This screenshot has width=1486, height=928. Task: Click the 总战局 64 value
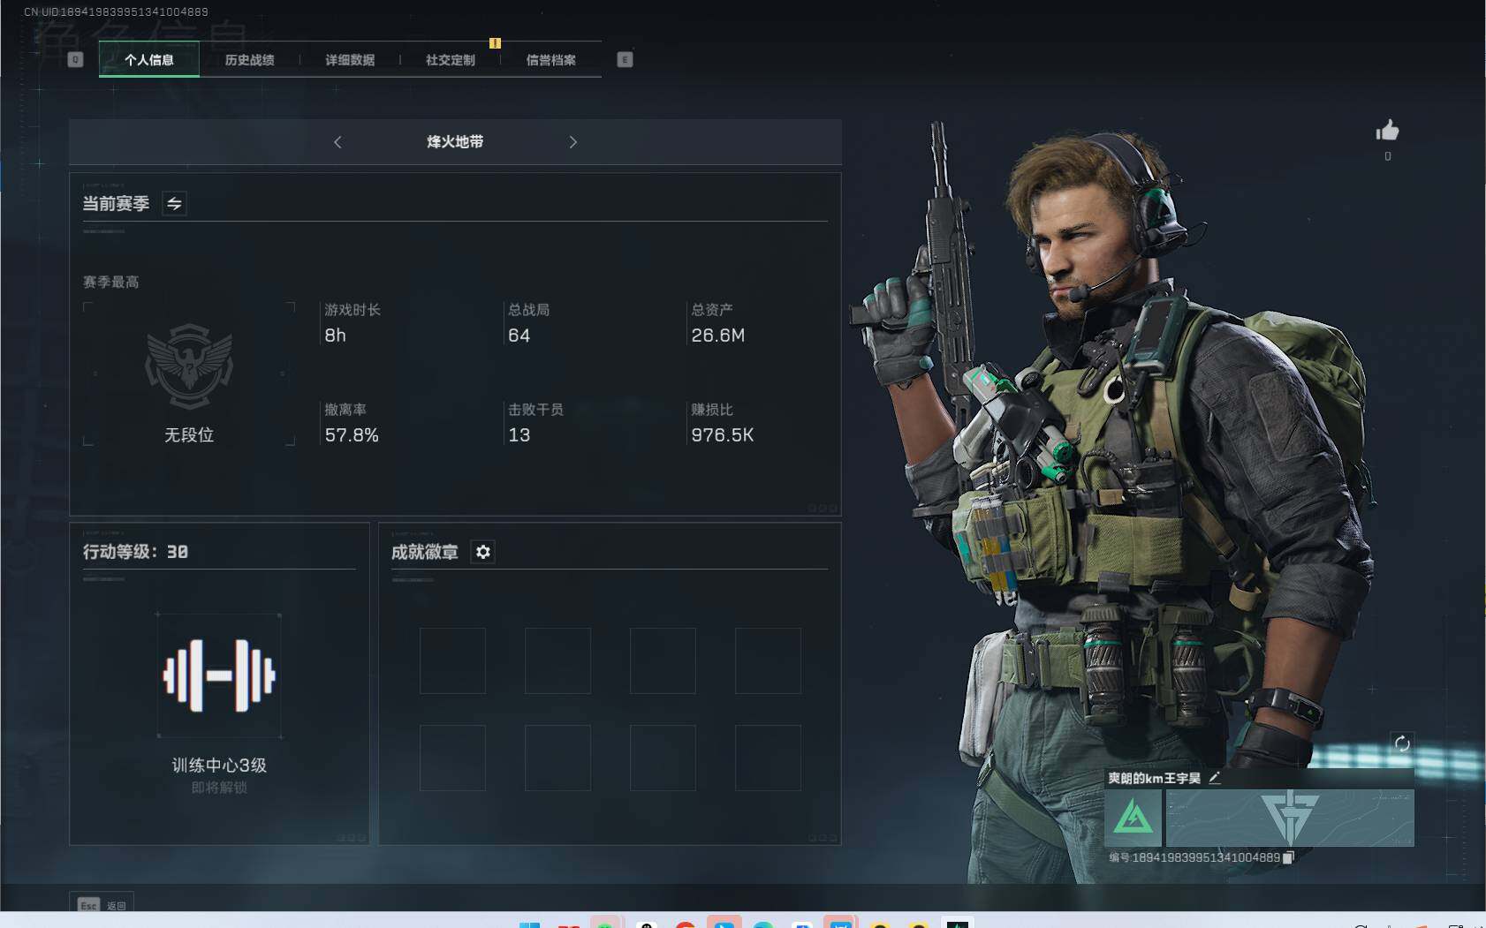(x=519, y=336)
